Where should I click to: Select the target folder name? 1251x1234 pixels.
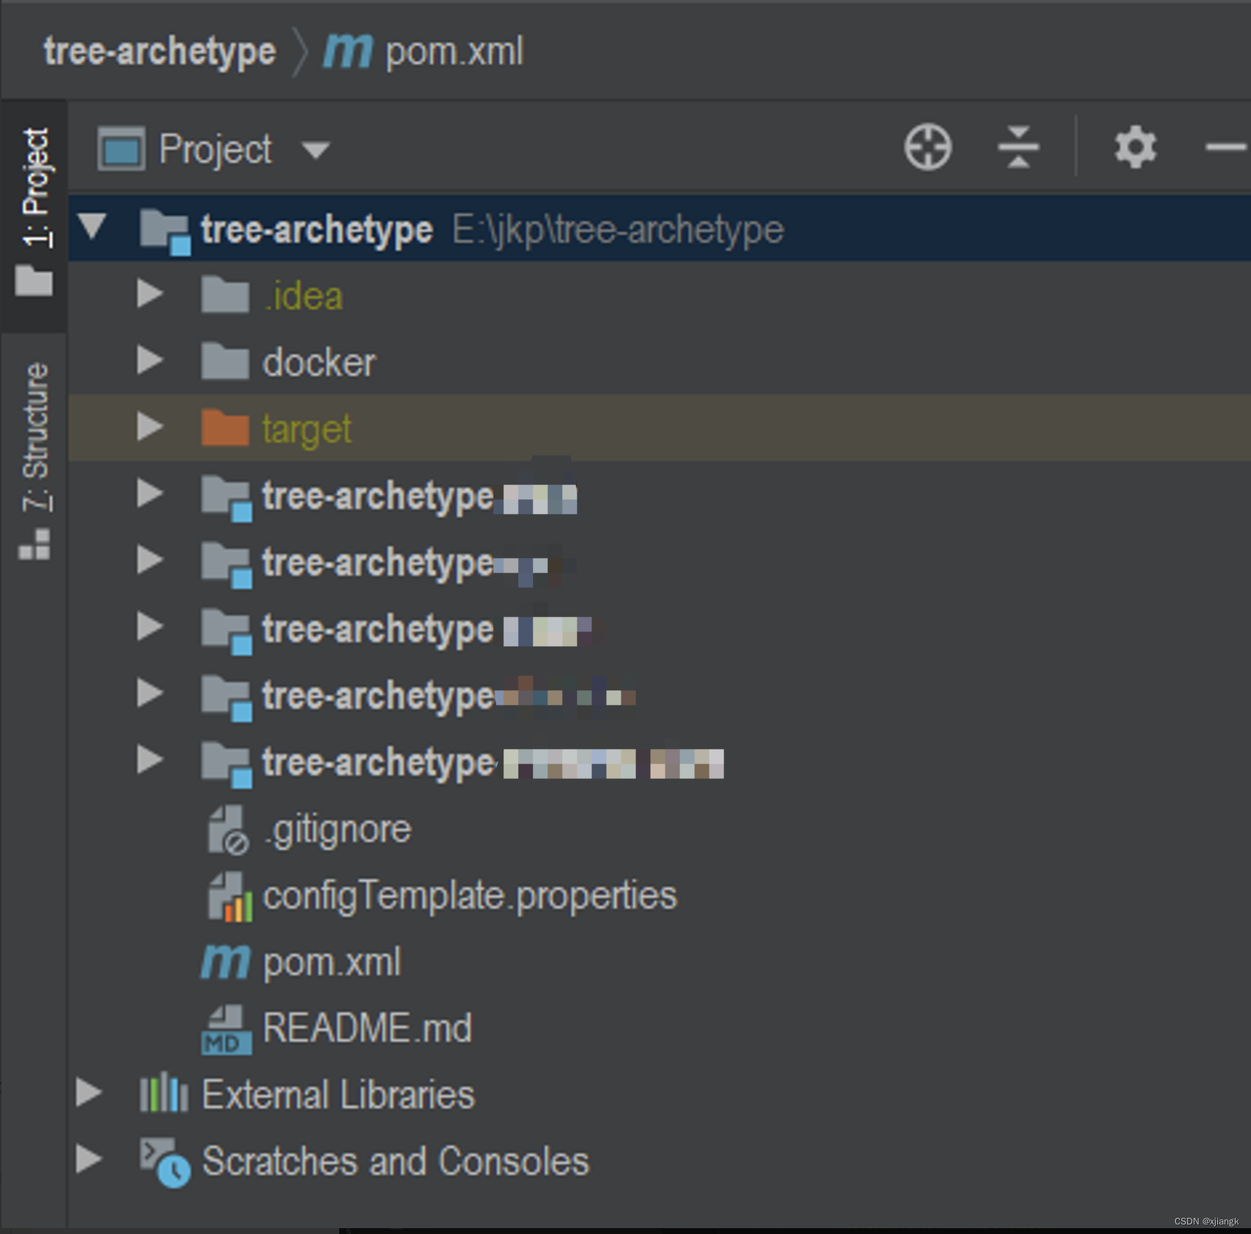click(x=307, y=430)
